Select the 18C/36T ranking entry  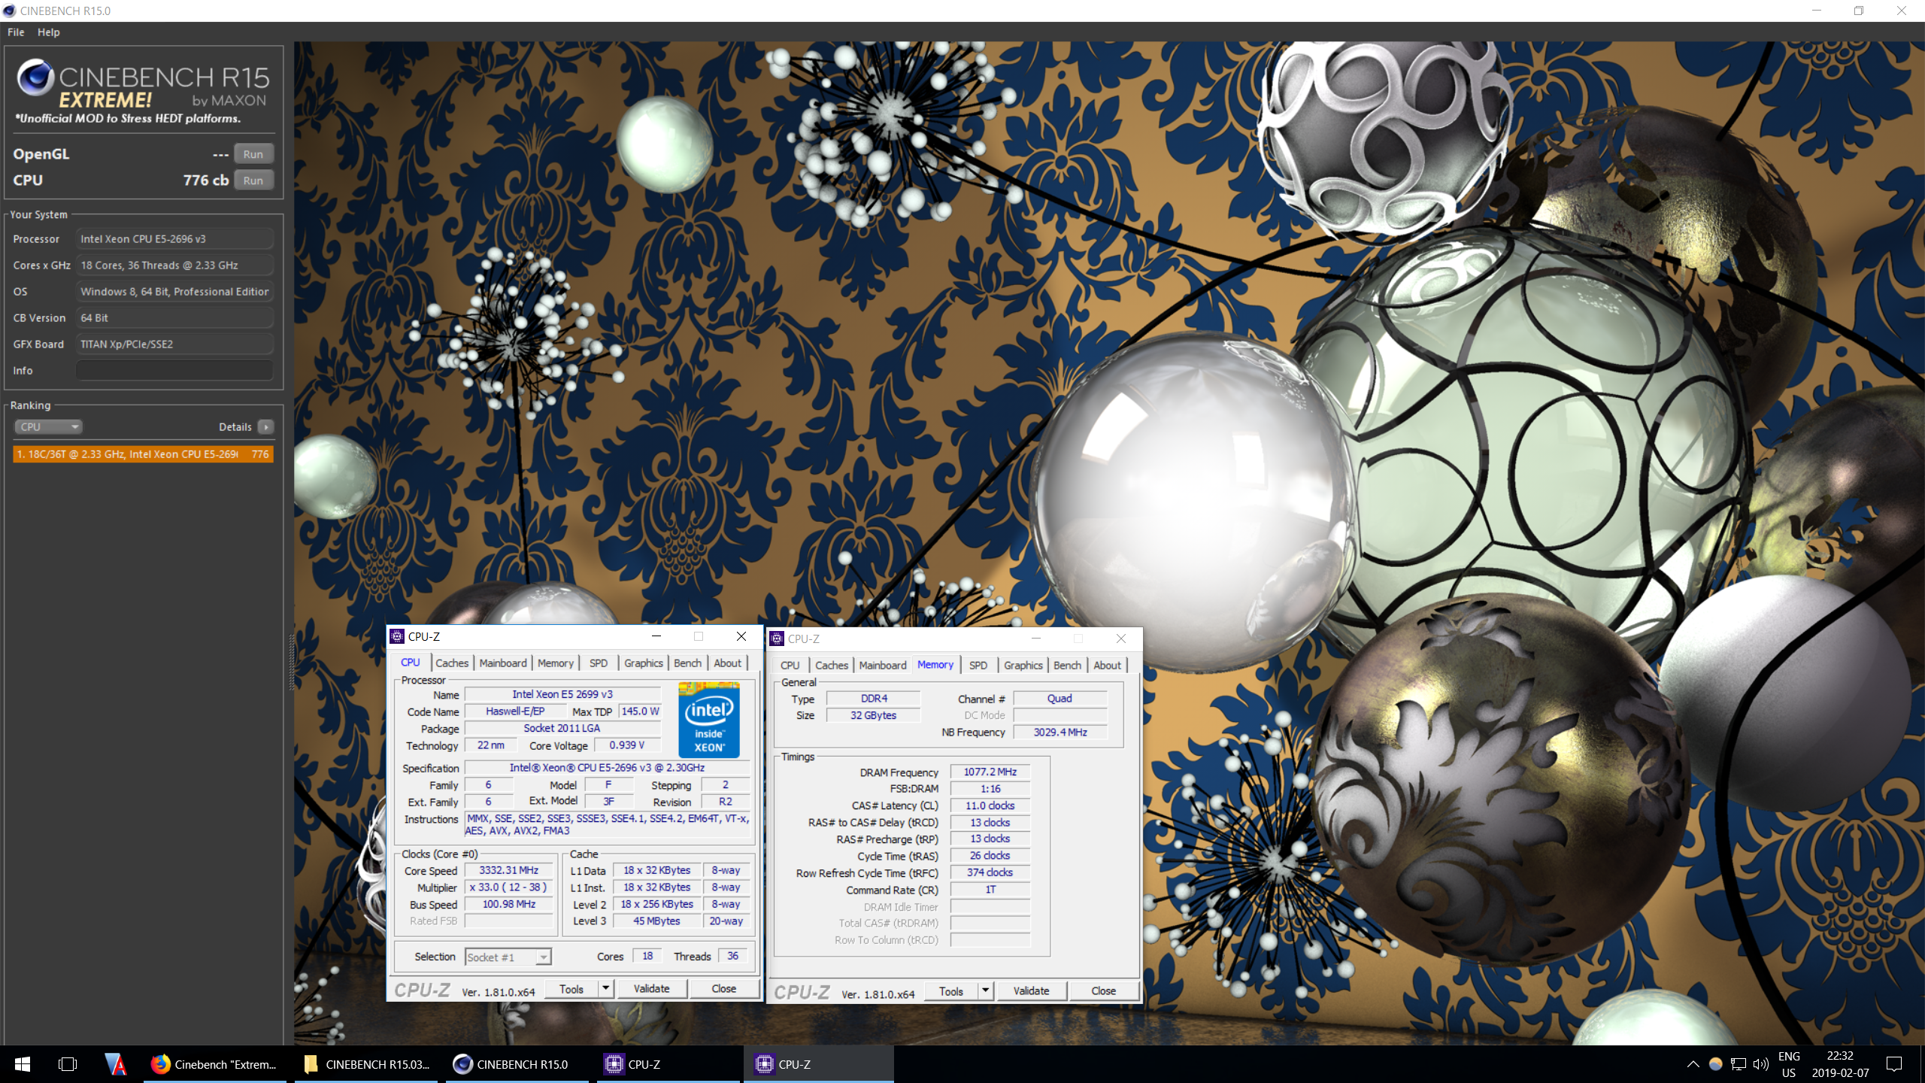point(143,454)
